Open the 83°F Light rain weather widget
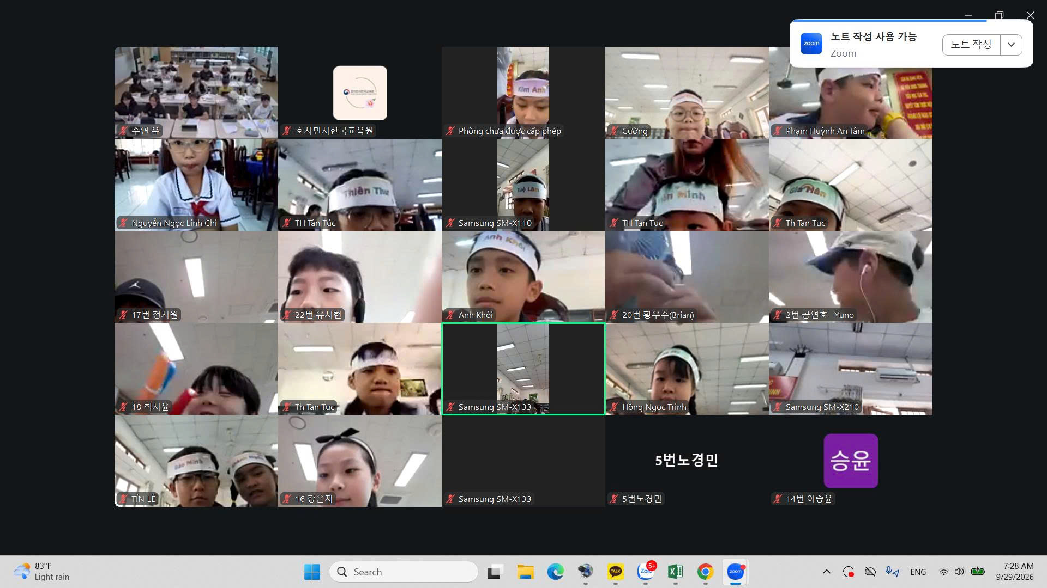Viewport: 1047px width, 588px height. 42,572
